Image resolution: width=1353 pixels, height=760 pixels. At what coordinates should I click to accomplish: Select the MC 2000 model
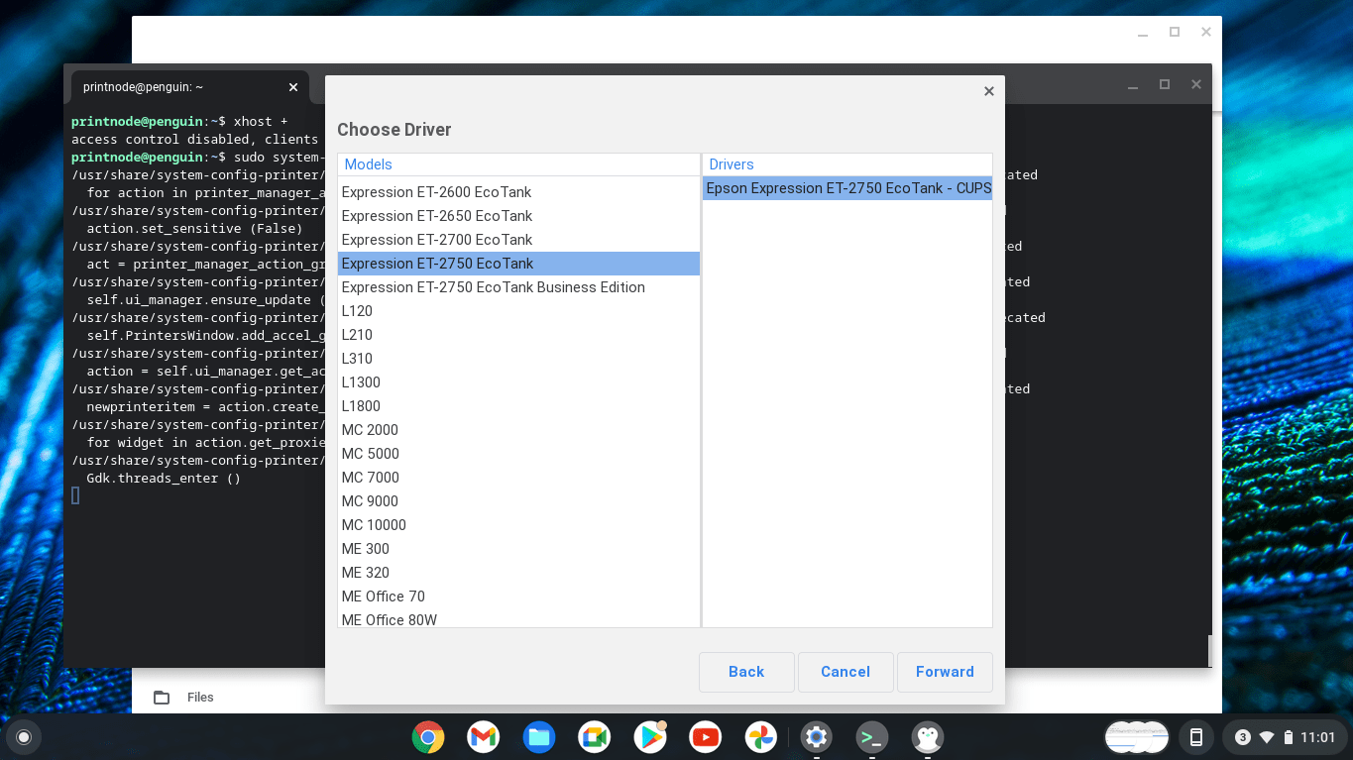tap(519, 430)
